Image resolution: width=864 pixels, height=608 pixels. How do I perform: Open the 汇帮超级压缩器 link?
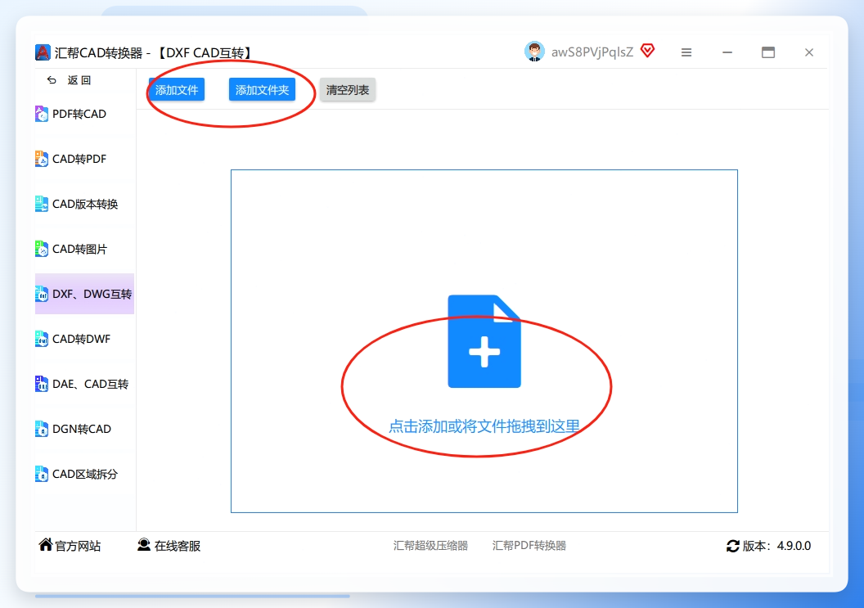point(430,546)
